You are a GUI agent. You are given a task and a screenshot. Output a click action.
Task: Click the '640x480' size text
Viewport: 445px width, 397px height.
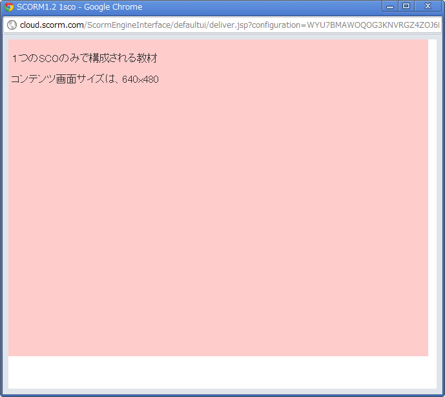point(140,80)
